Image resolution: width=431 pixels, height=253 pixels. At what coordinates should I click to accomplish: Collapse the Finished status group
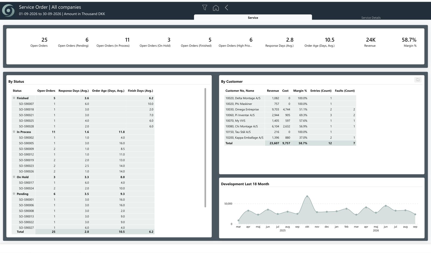pos(14,98)
